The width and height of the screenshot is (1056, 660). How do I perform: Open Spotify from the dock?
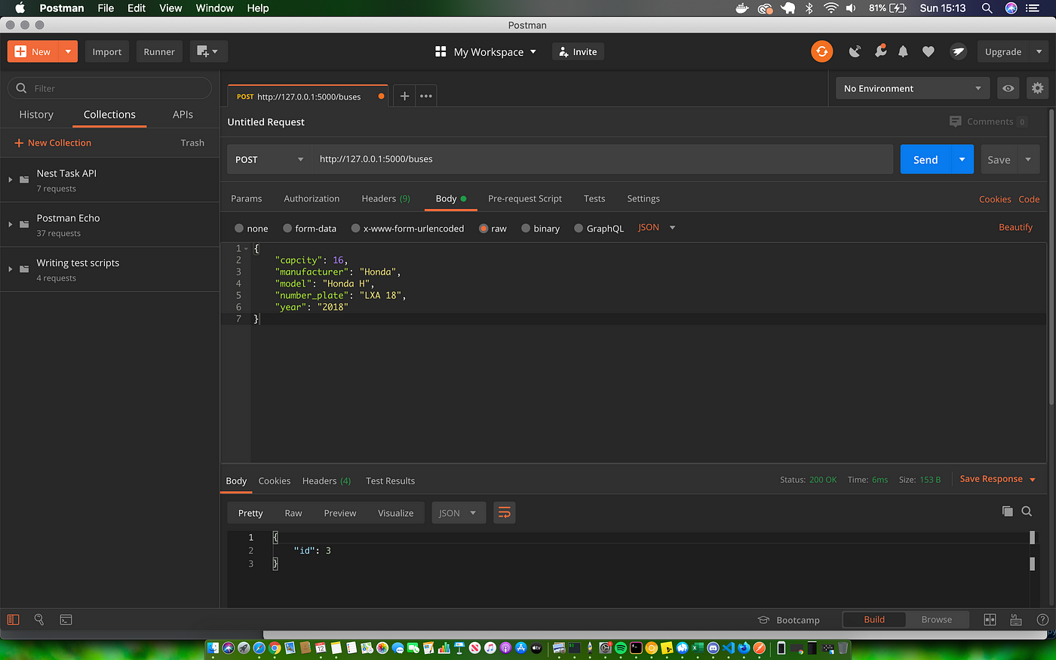tap(621, 648)
